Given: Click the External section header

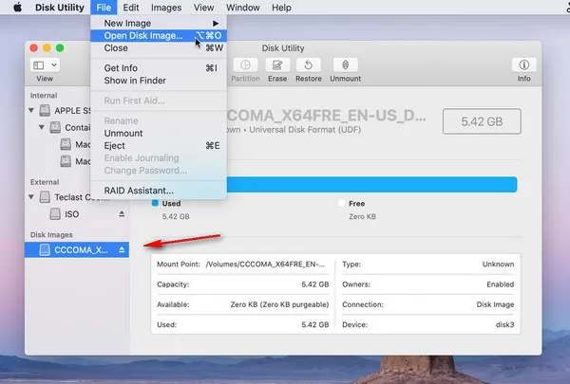Looking at the screenshot, I should point(45,182).
